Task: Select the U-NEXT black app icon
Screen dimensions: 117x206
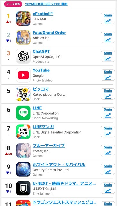Action: (23, 188)
